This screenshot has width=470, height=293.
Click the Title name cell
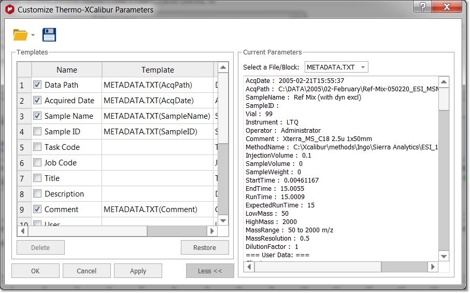point(67,178)
